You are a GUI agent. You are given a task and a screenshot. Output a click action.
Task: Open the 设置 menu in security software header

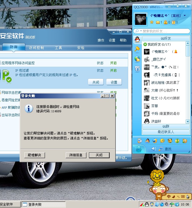(112, 40)
